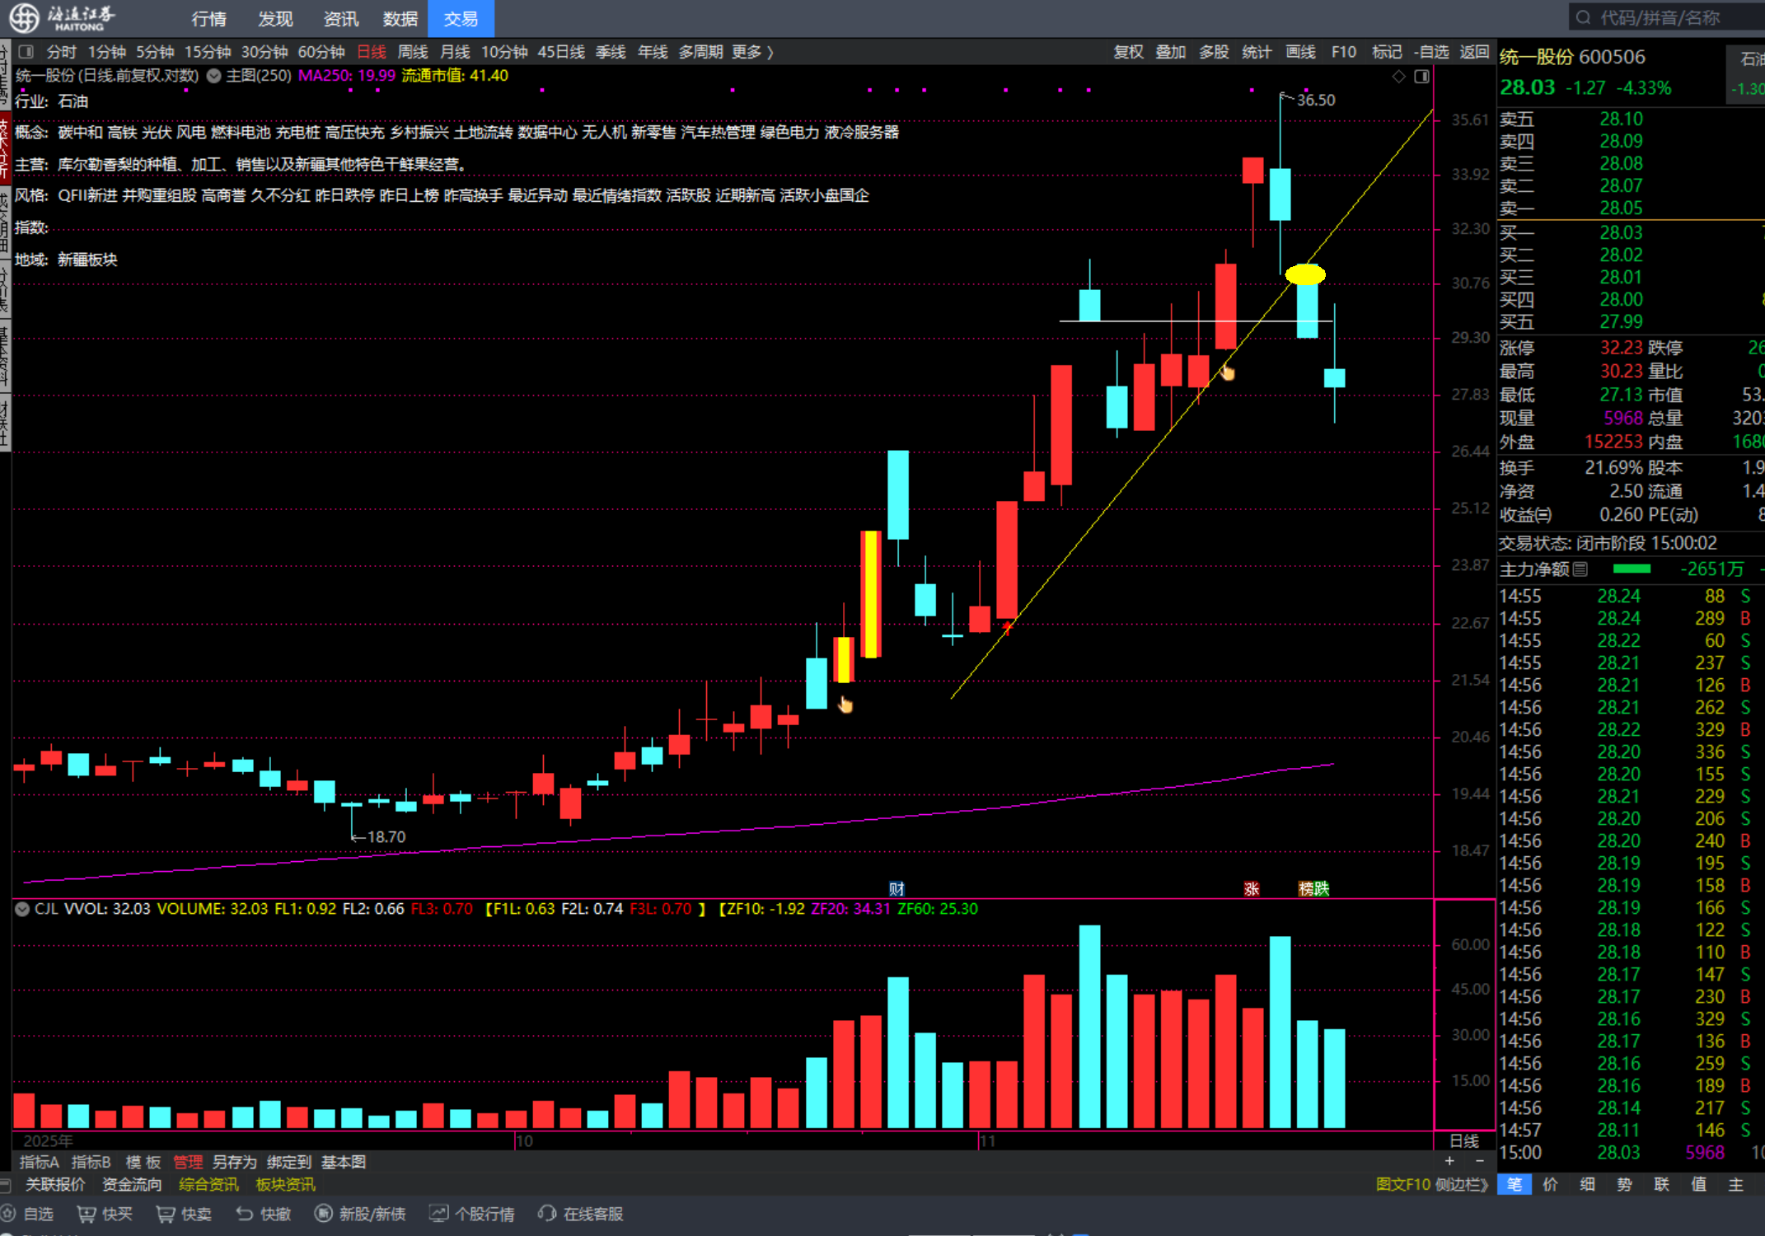Viewport: 1765px width, 1236px height.
Task: Toggle the side panel icon at chart corner
Action: (x=1421, y=77)
